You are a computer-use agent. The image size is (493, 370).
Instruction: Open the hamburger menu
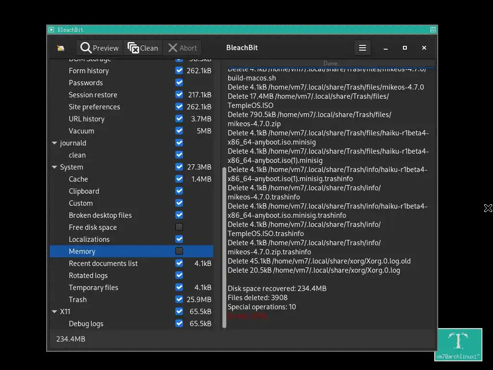click(x=363, y=48)
